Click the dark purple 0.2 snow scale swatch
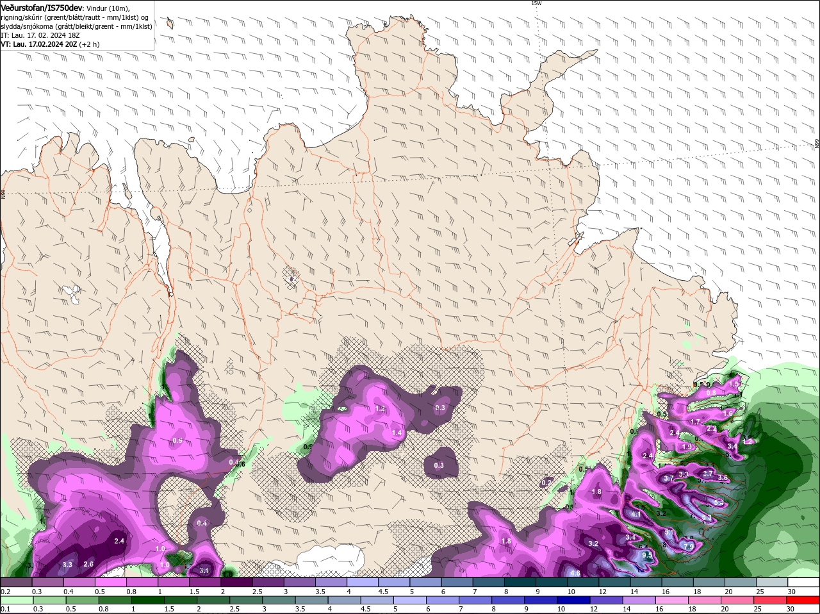820x614 pixels. pyautogui.click(x=16, y=582)
